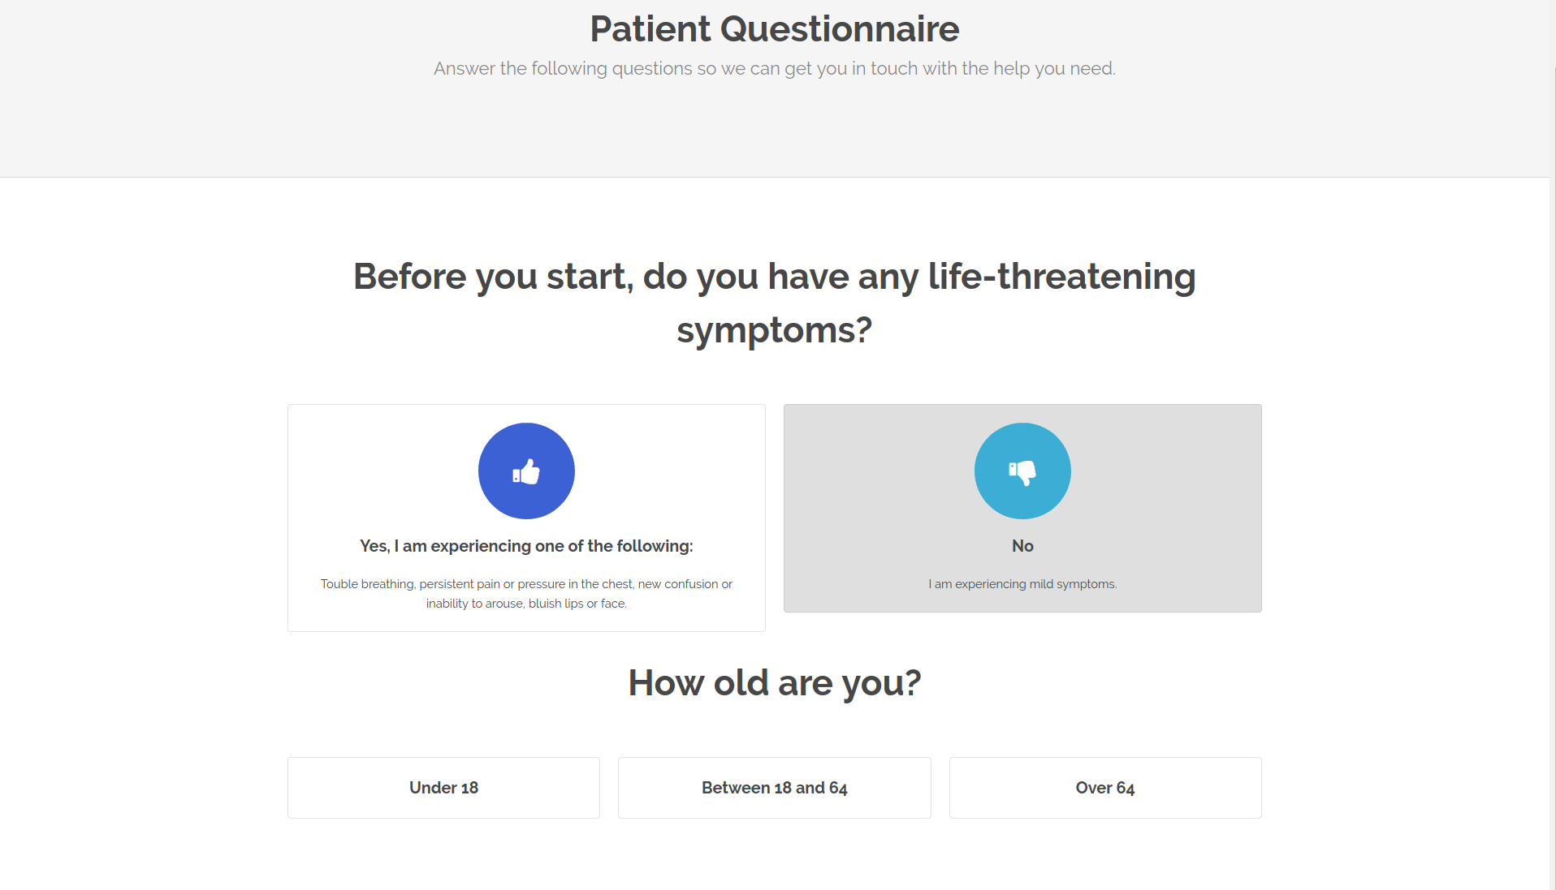This screenshot has height=890, width=1556.
Task: Click the number 64 in 'Over 64'
Action: pyautogui.click(x=1126, y=788)
